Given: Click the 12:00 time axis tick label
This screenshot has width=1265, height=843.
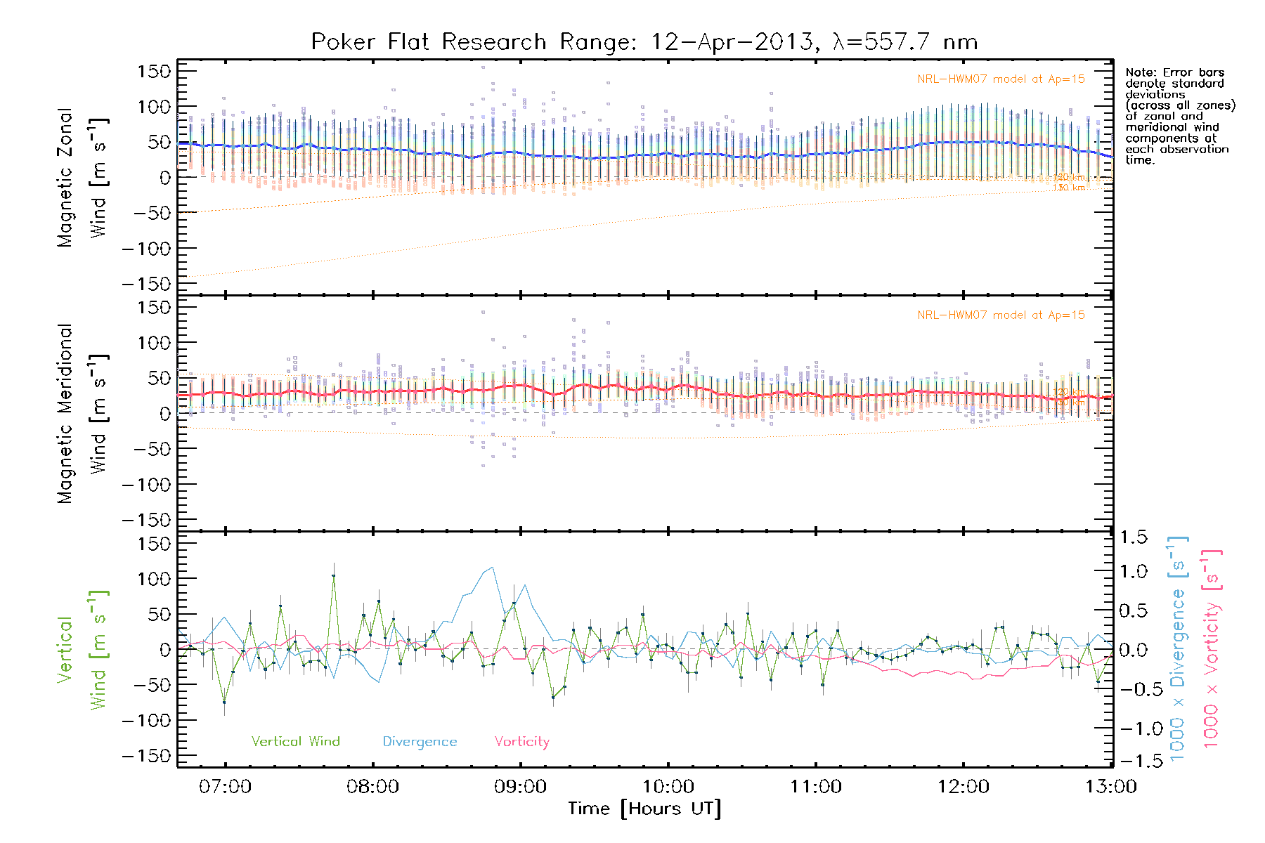Looking at the screenshot, I should 963,786.
